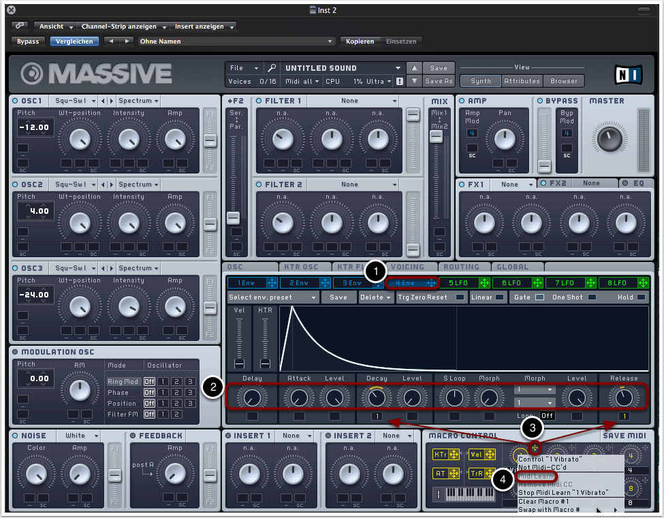Switch to the ROUTING tab
This screenshot has width=664, height=518.
click(461, 267)
